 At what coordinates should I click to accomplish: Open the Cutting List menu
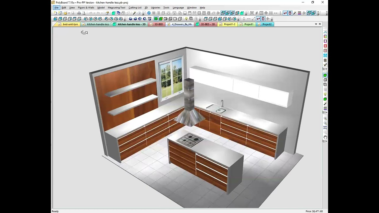pos(135,8)
